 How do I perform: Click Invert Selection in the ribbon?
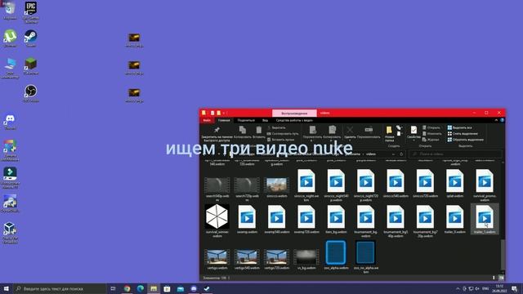tap(465, 140)
